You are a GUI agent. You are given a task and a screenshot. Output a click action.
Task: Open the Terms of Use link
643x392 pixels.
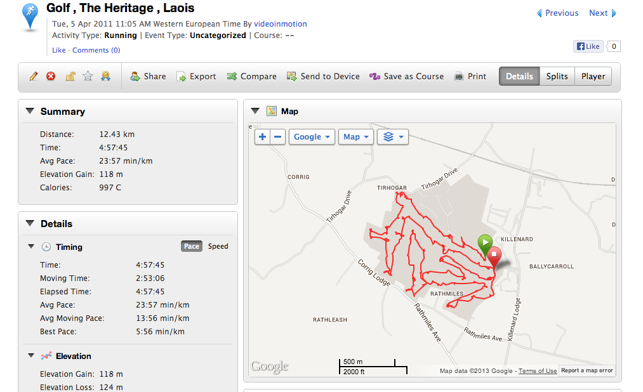[538, 370]
